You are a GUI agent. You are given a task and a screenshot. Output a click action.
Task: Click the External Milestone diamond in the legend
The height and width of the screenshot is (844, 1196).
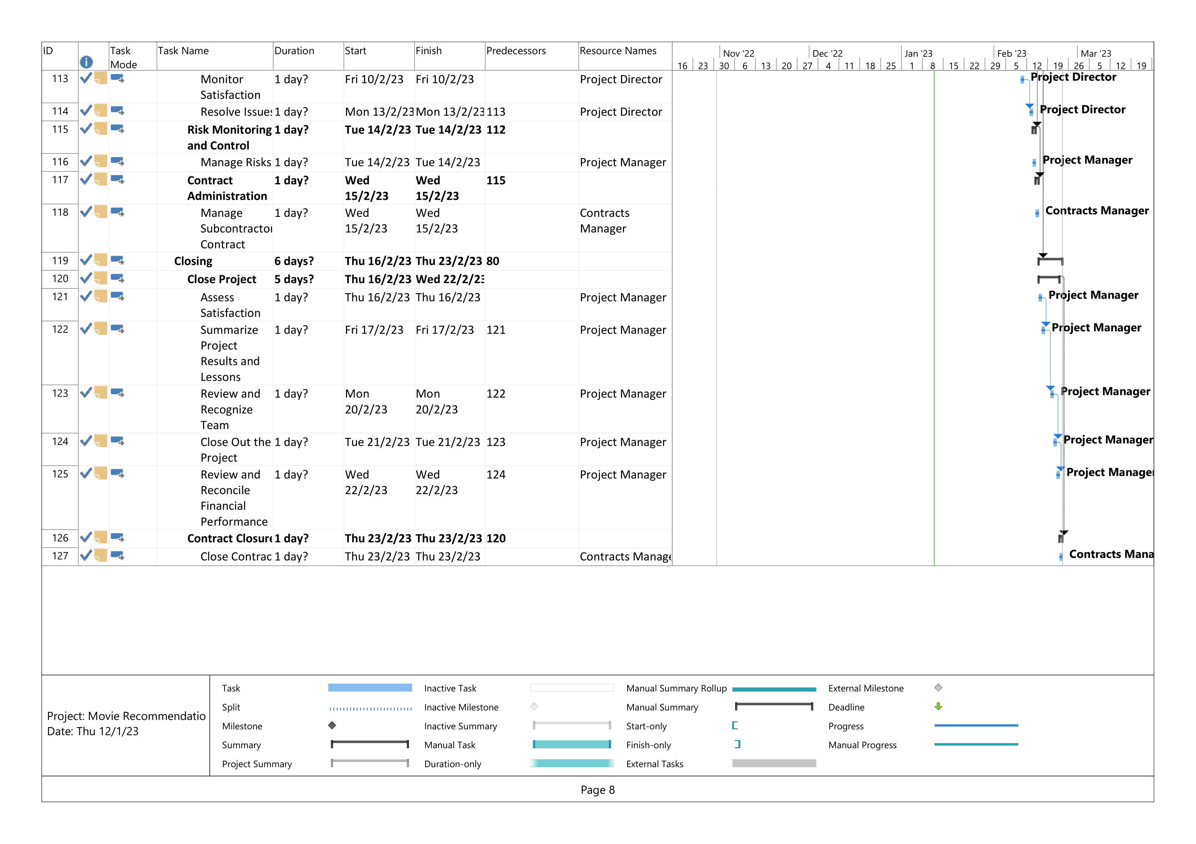click(x=938, y=688)
